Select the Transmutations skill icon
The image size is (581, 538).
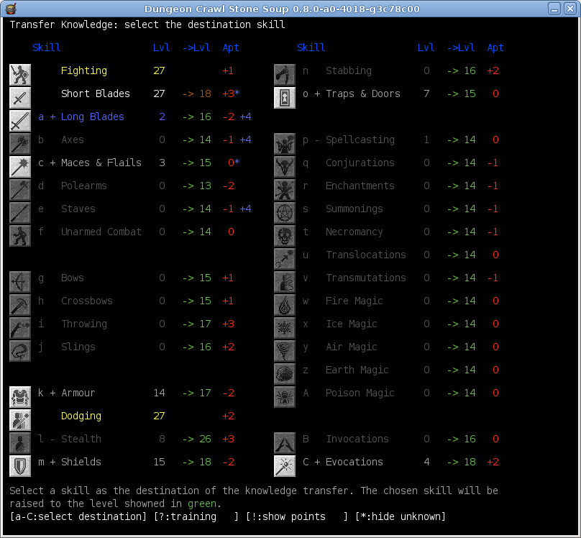[285, 282]
